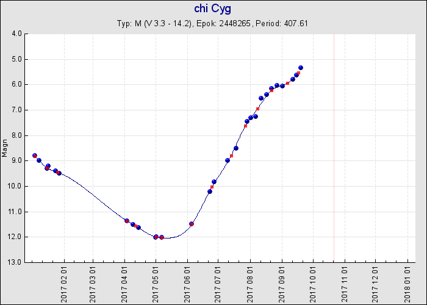Select the highest data point near magnitude 5.3
The height and width of the screenshot is (305, 427).
[x=301, y=68]
